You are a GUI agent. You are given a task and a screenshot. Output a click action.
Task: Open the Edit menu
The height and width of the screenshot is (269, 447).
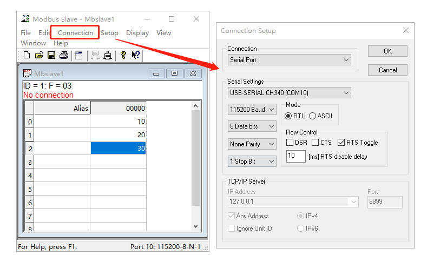44,33
